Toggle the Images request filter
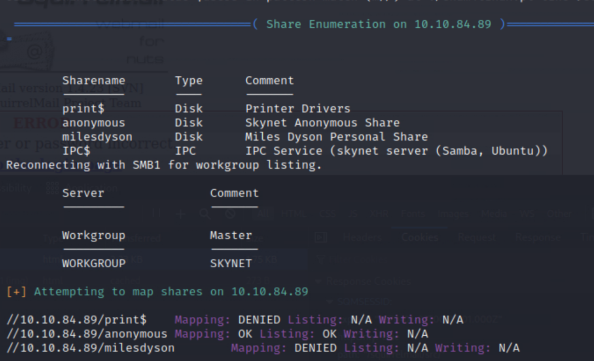The height and width of the screenshot is (361, 595). pos(453,214)
